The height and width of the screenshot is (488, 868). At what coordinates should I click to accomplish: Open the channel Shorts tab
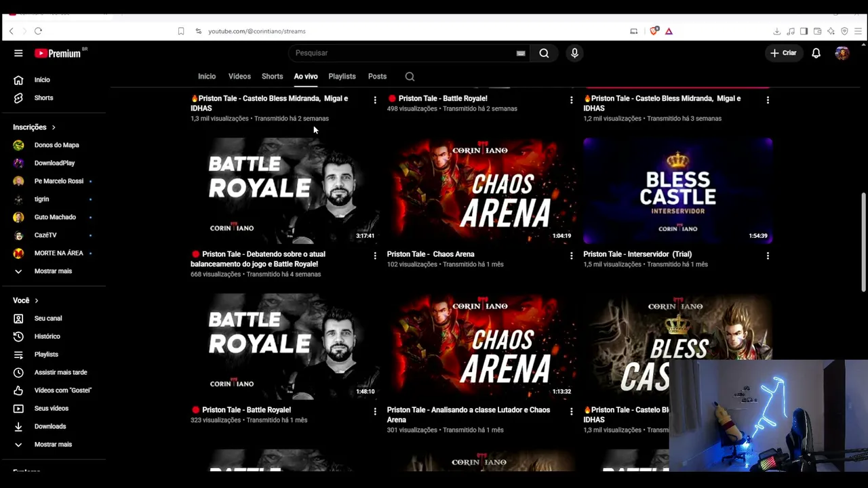click(272, 77)
